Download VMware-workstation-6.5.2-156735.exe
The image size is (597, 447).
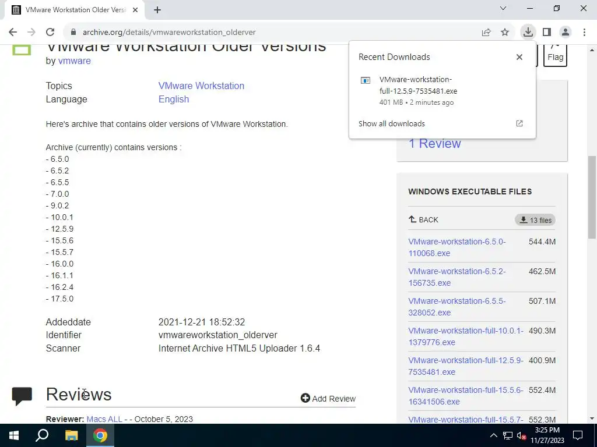pyautogui.click(x=457, y=277)
